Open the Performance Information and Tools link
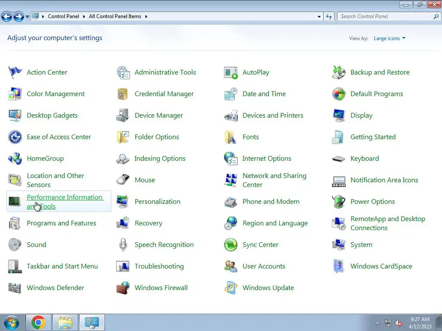442x331 pixels. pos(65,202)
